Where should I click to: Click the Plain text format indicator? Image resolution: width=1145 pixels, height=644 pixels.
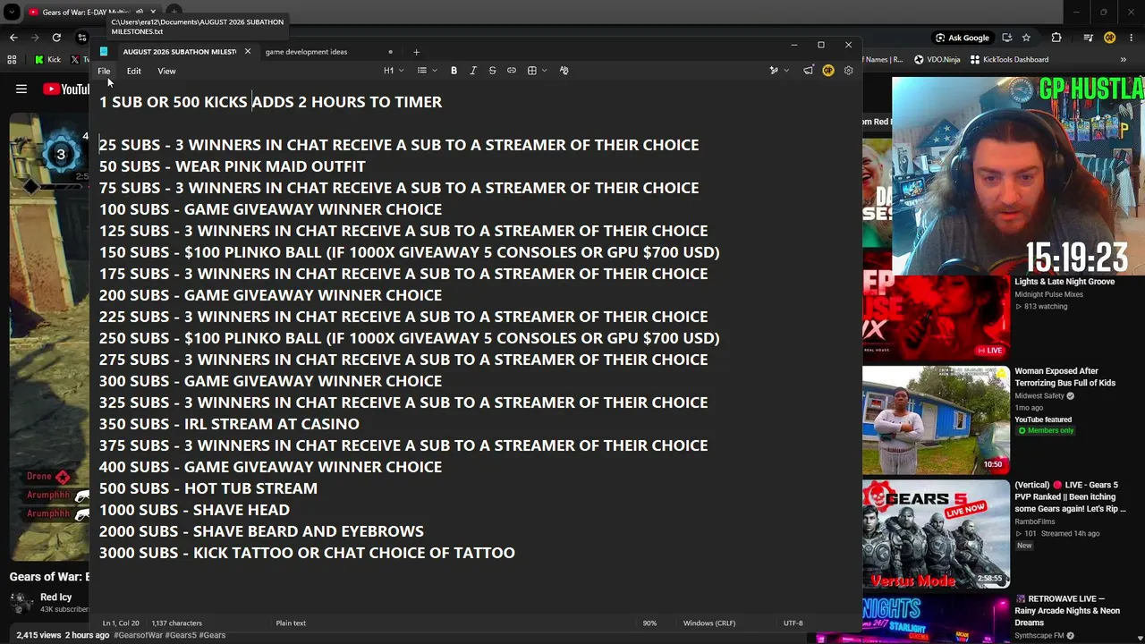pos(291,623)
